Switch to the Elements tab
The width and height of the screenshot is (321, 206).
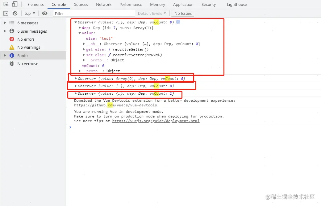[x=35, y=5]
